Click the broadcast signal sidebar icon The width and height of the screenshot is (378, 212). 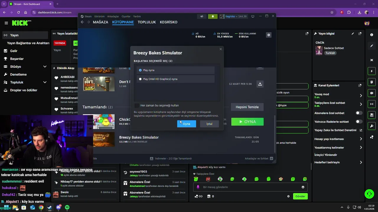pyautogui.click(x=372, y=104)
